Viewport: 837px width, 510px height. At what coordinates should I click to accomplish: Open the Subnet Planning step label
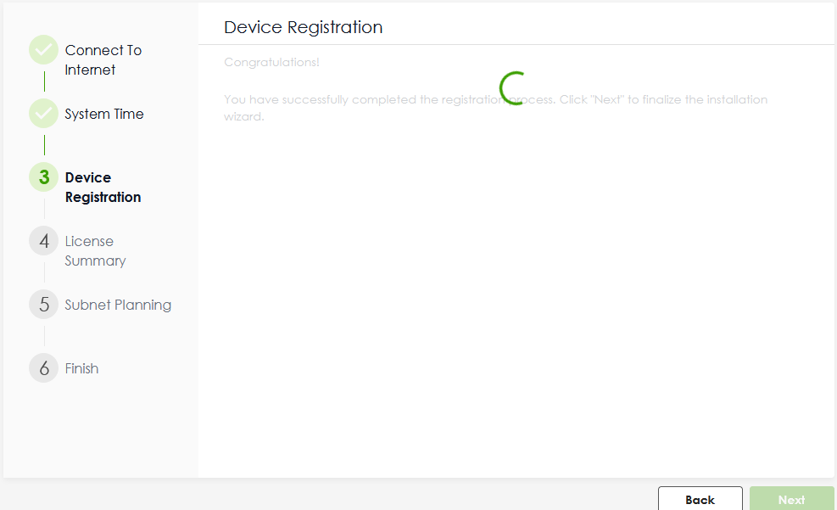pos(118,305)
